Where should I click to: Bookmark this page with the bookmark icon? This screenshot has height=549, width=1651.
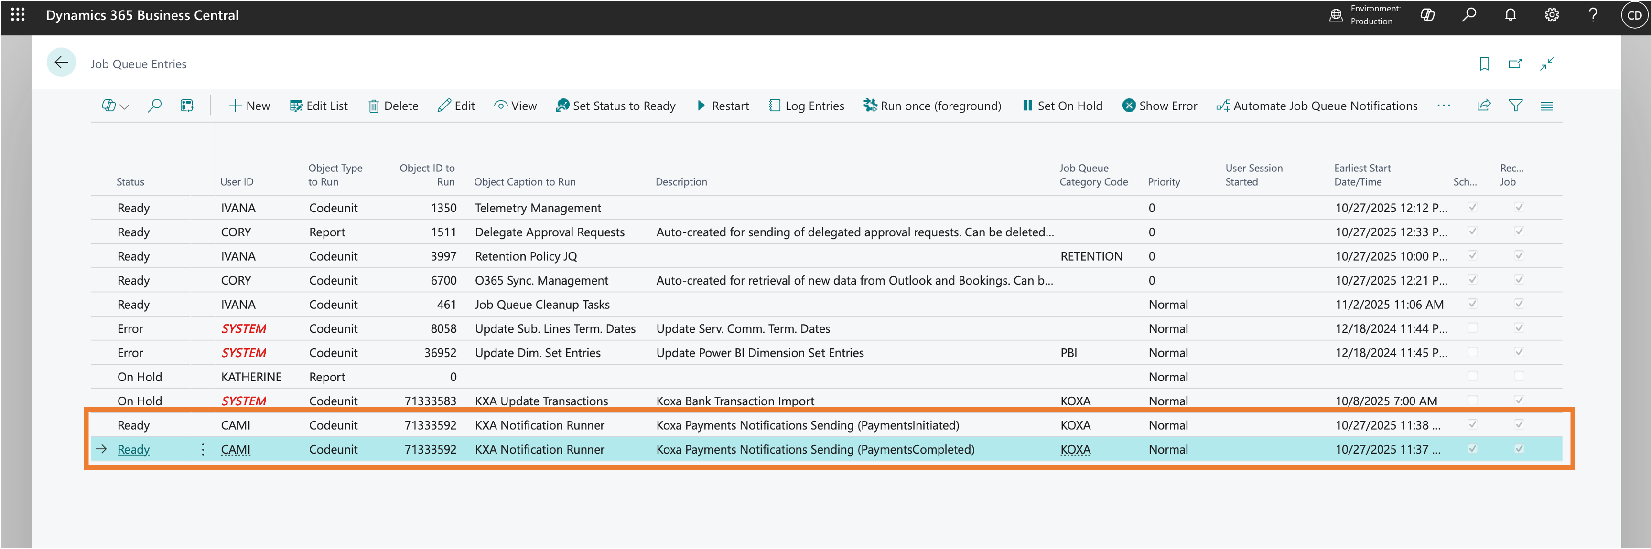click(1484, 63)
